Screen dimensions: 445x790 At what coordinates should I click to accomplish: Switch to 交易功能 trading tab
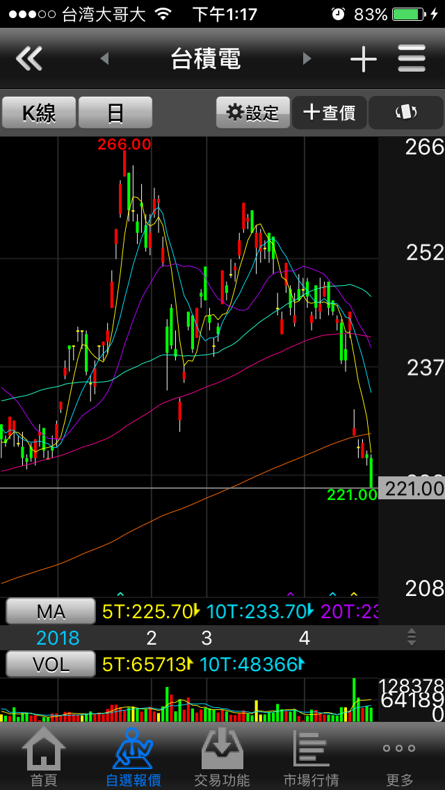222,757
